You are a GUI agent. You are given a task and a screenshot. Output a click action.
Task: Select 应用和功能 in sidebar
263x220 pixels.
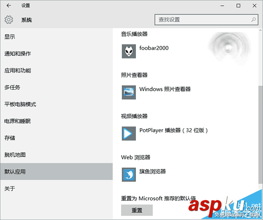57,70
